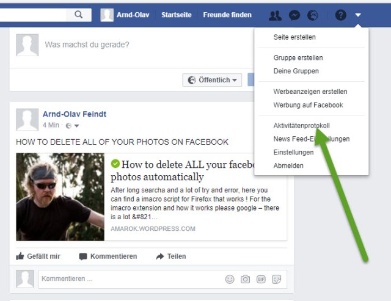This screenshot has width=391, height=301.
Task: Open post privacy dropdown beside 4 Min
Action: point(71,126)
